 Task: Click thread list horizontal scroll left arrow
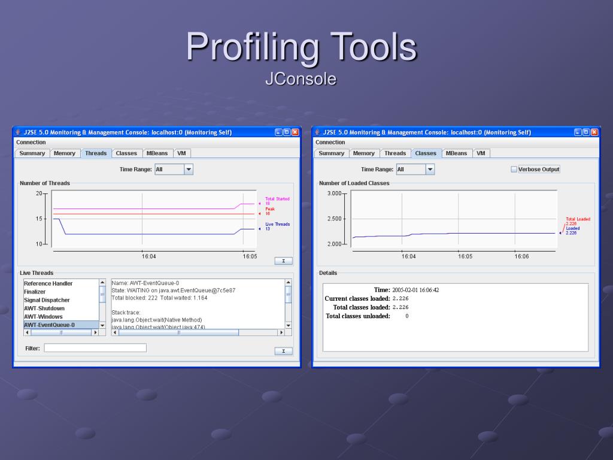pyautogui.click(x=27, y=332)
